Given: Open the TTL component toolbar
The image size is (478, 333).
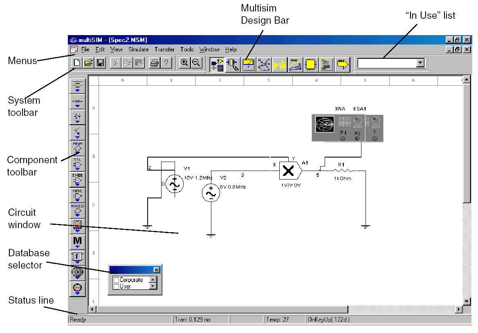Looking at the screenshot, I should coord(77,164).
